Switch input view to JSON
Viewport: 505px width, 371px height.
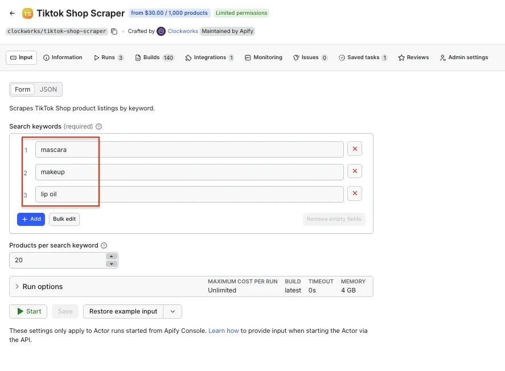(48, 89)
